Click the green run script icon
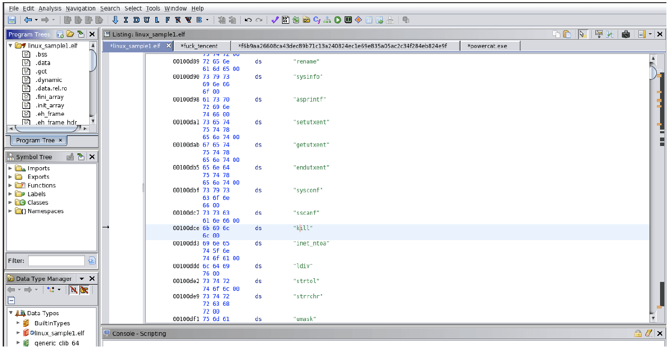This screenshot has height=347, width=668. [x=338, y=20]
